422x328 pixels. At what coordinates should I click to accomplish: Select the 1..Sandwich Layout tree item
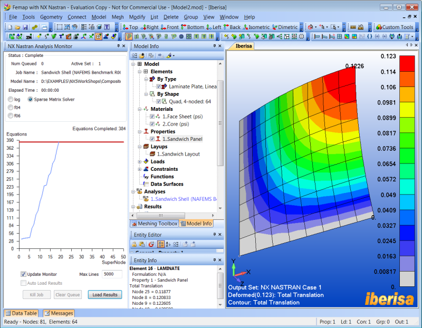tap(178, 154)
